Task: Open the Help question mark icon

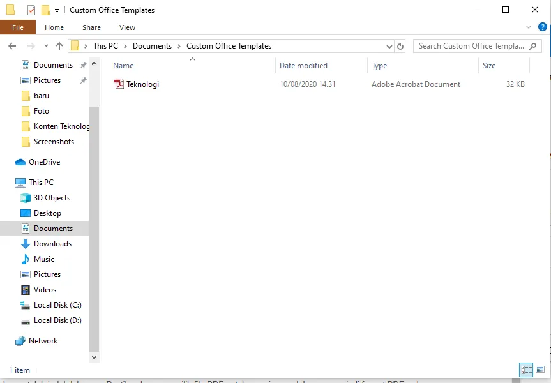Action: click(x=543, y=27)
